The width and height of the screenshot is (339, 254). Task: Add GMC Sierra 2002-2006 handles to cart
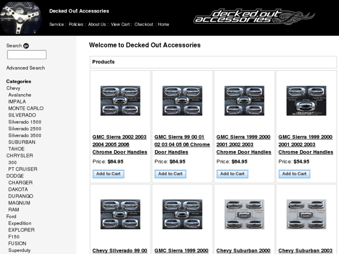108,174
